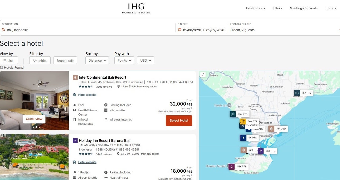The image size is (340, 180).
Task: Expand the map to fullscreen
Action: point(203,75)
